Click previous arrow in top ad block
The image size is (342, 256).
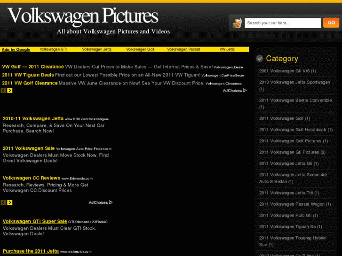click(3, 90)
